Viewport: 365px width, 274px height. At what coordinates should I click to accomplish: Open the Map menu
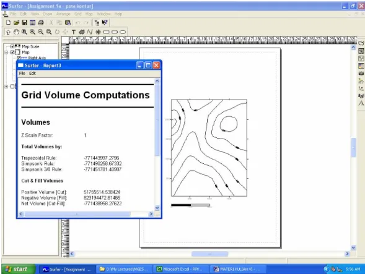pyautogui.click(x=89, y=14)
